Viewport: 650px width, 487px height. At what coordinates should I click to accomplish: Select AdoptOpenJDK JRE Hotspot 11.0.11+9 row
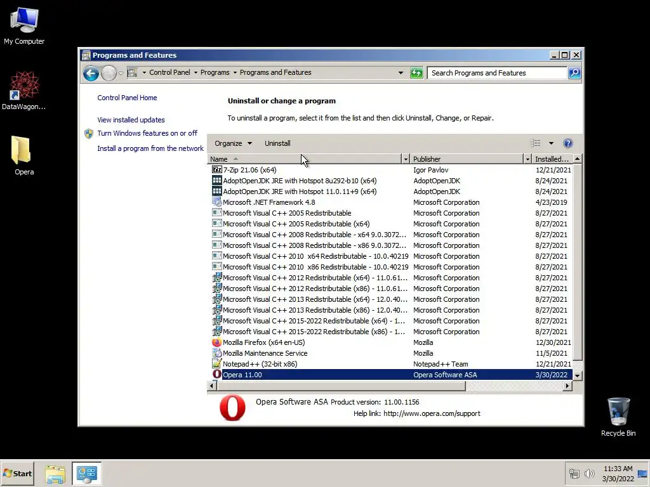tap(390, 192)
